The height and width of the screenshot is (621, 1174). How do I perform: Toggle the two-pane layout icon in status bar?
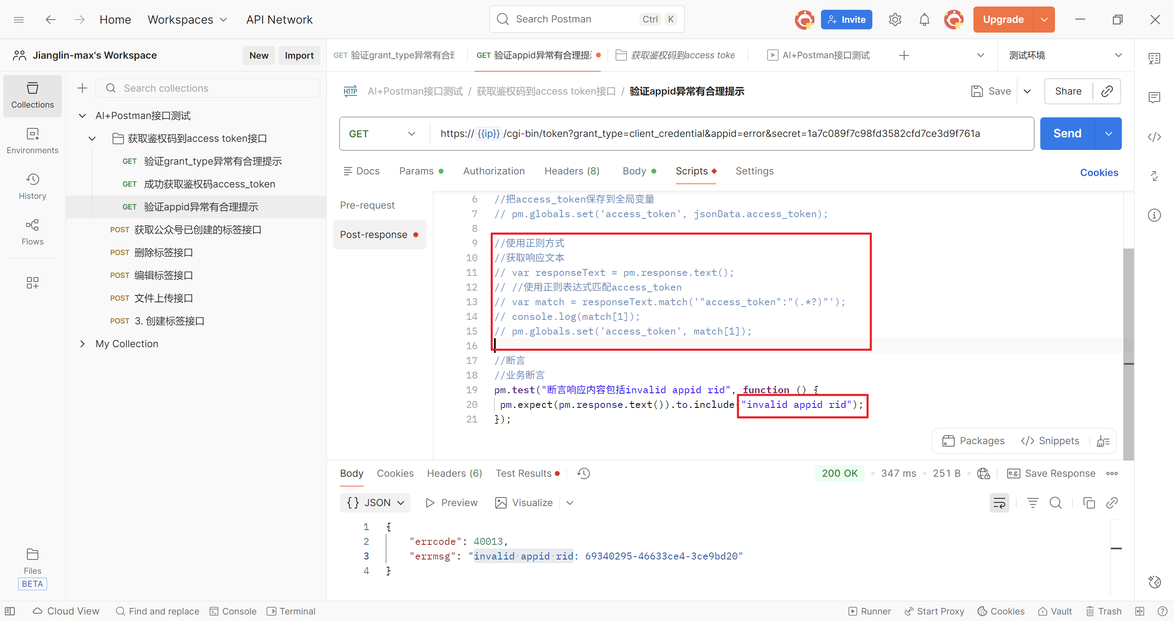click(1140, 611)
